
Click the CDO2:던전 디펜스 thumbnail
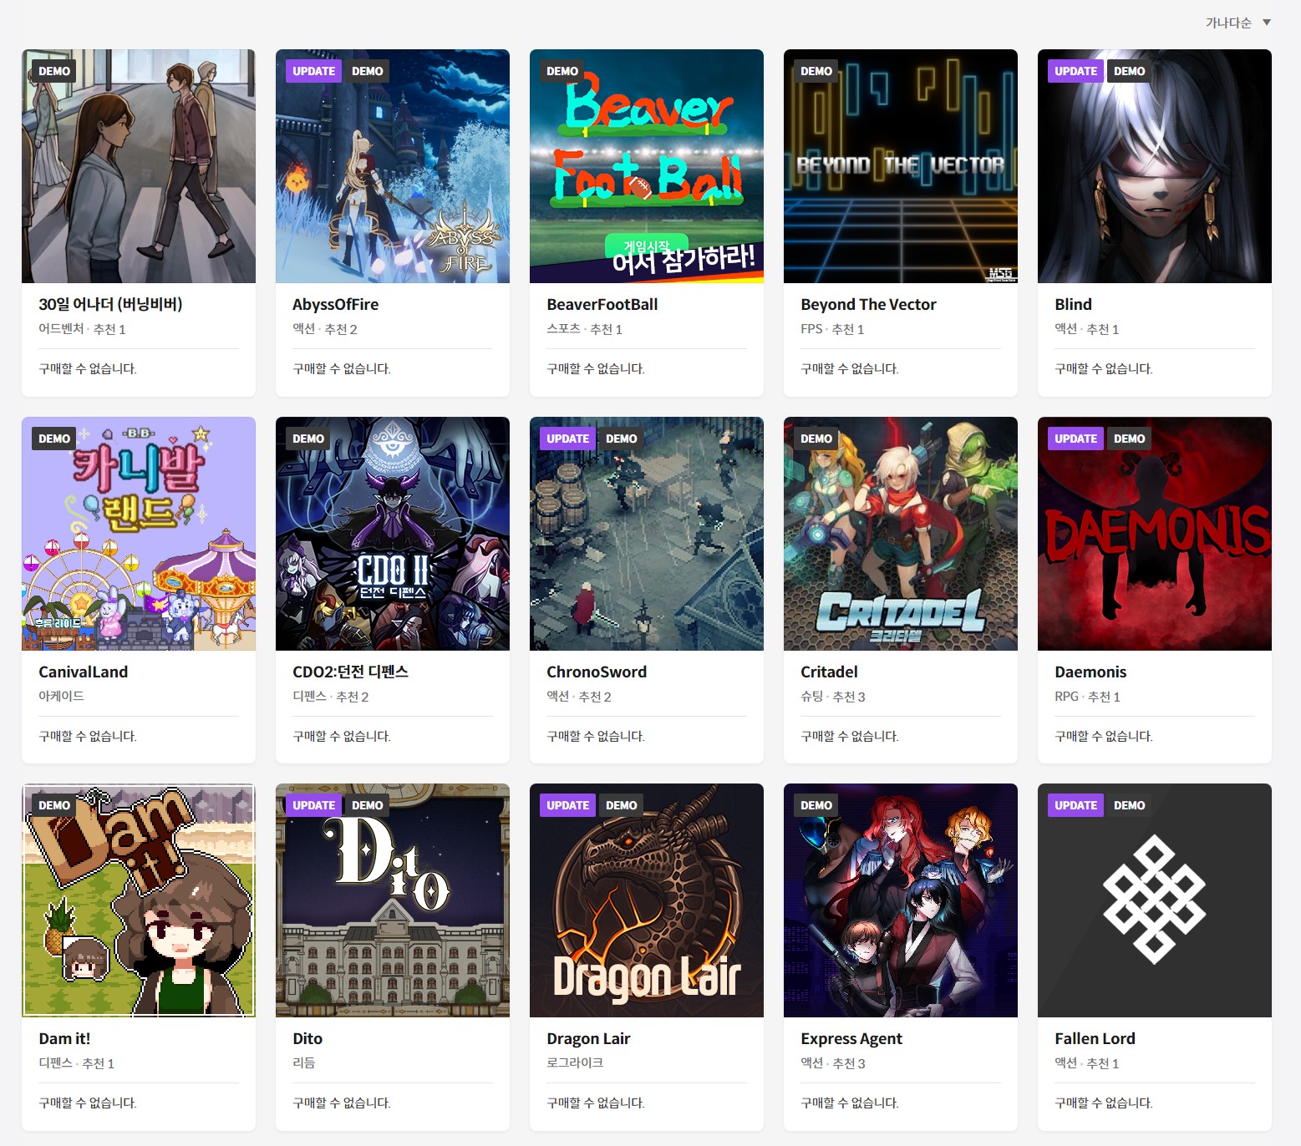click(393, 534)
